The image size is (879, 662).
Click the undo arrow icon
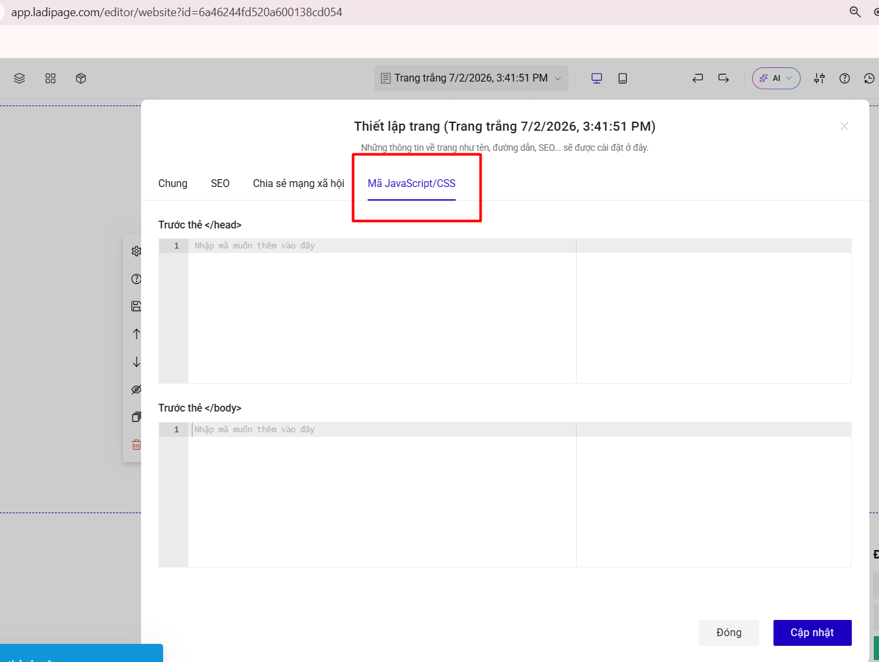coord(698,78)
